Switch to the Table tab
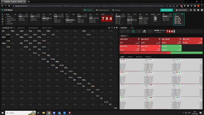The image size is (204, 115). coord(132,28)
